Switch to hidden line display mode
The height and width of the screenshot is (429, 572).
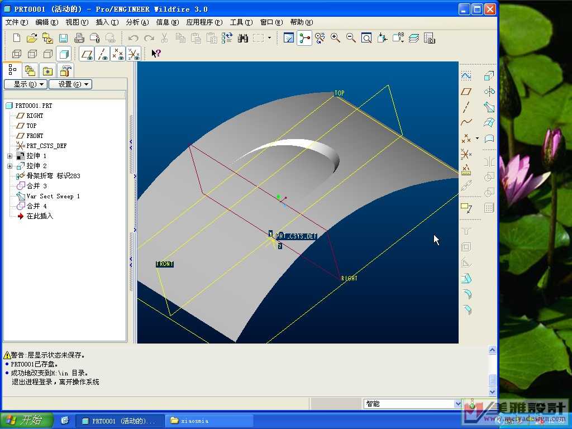[x=32, y=54]
